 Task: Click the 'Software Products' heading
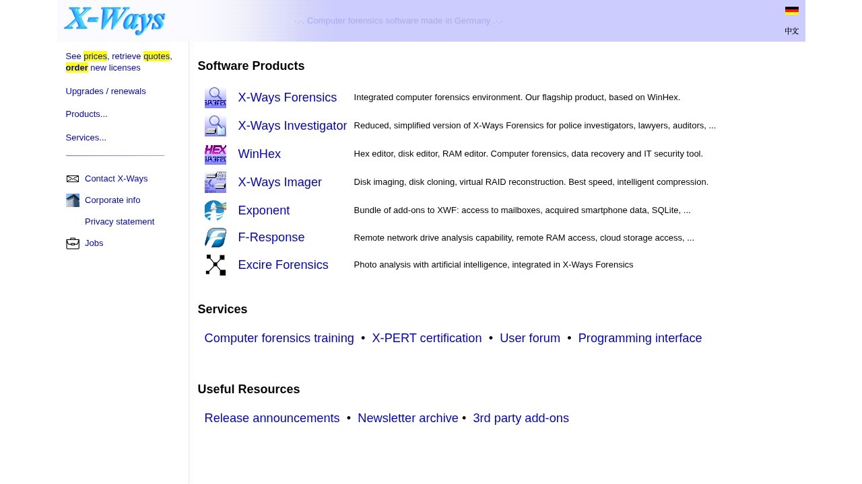(251, 66)
